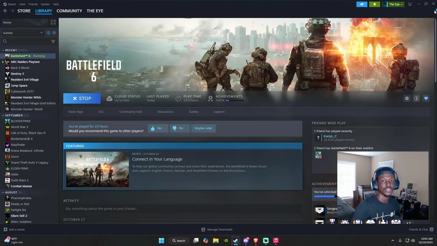Go to the COMMUNITY tab
The width and height of the screenshot is (437, 246).
click(x=69, y=11)
